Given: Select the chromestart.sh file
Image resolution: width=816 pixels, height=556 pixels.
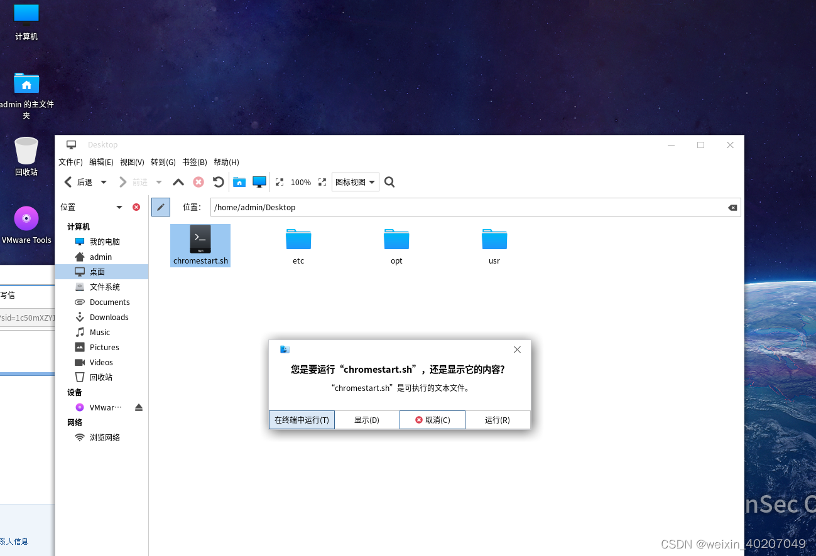Looking at the screenshot, I should [200, 245].
